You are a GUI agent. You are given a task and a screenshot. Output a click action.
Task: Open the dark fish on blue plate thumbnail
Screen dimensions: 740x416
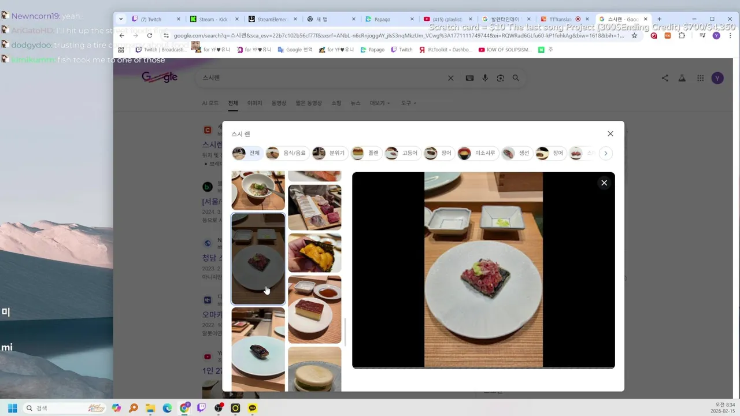(x=258, y=350)
